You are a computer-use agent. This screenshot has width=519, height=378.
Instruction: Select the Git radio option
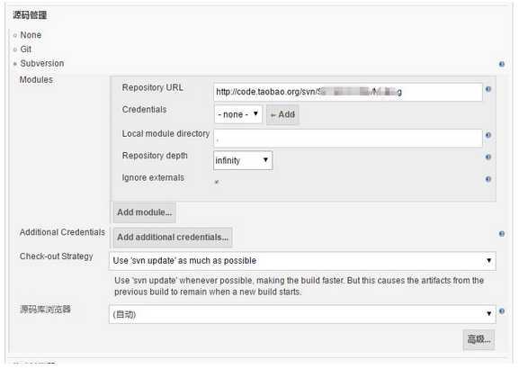[15, 49]
